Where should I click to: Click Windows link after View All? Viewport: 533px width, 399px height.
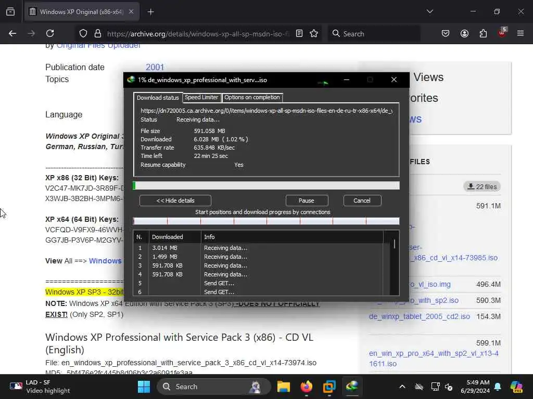pos(105,261)
